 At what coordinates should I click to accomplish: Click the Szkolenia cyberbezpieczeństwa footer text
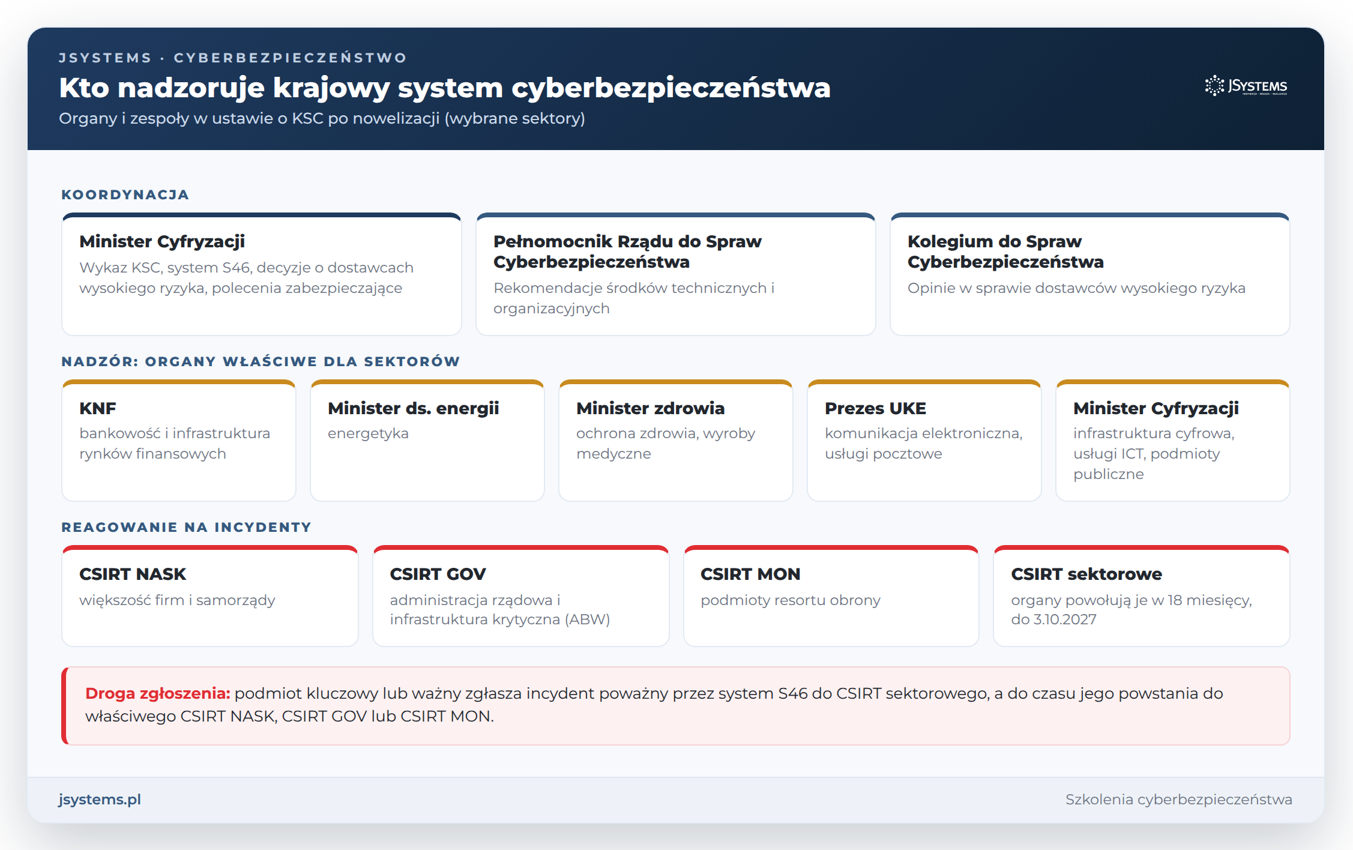pyautogui.click(x=1178, y=800)
